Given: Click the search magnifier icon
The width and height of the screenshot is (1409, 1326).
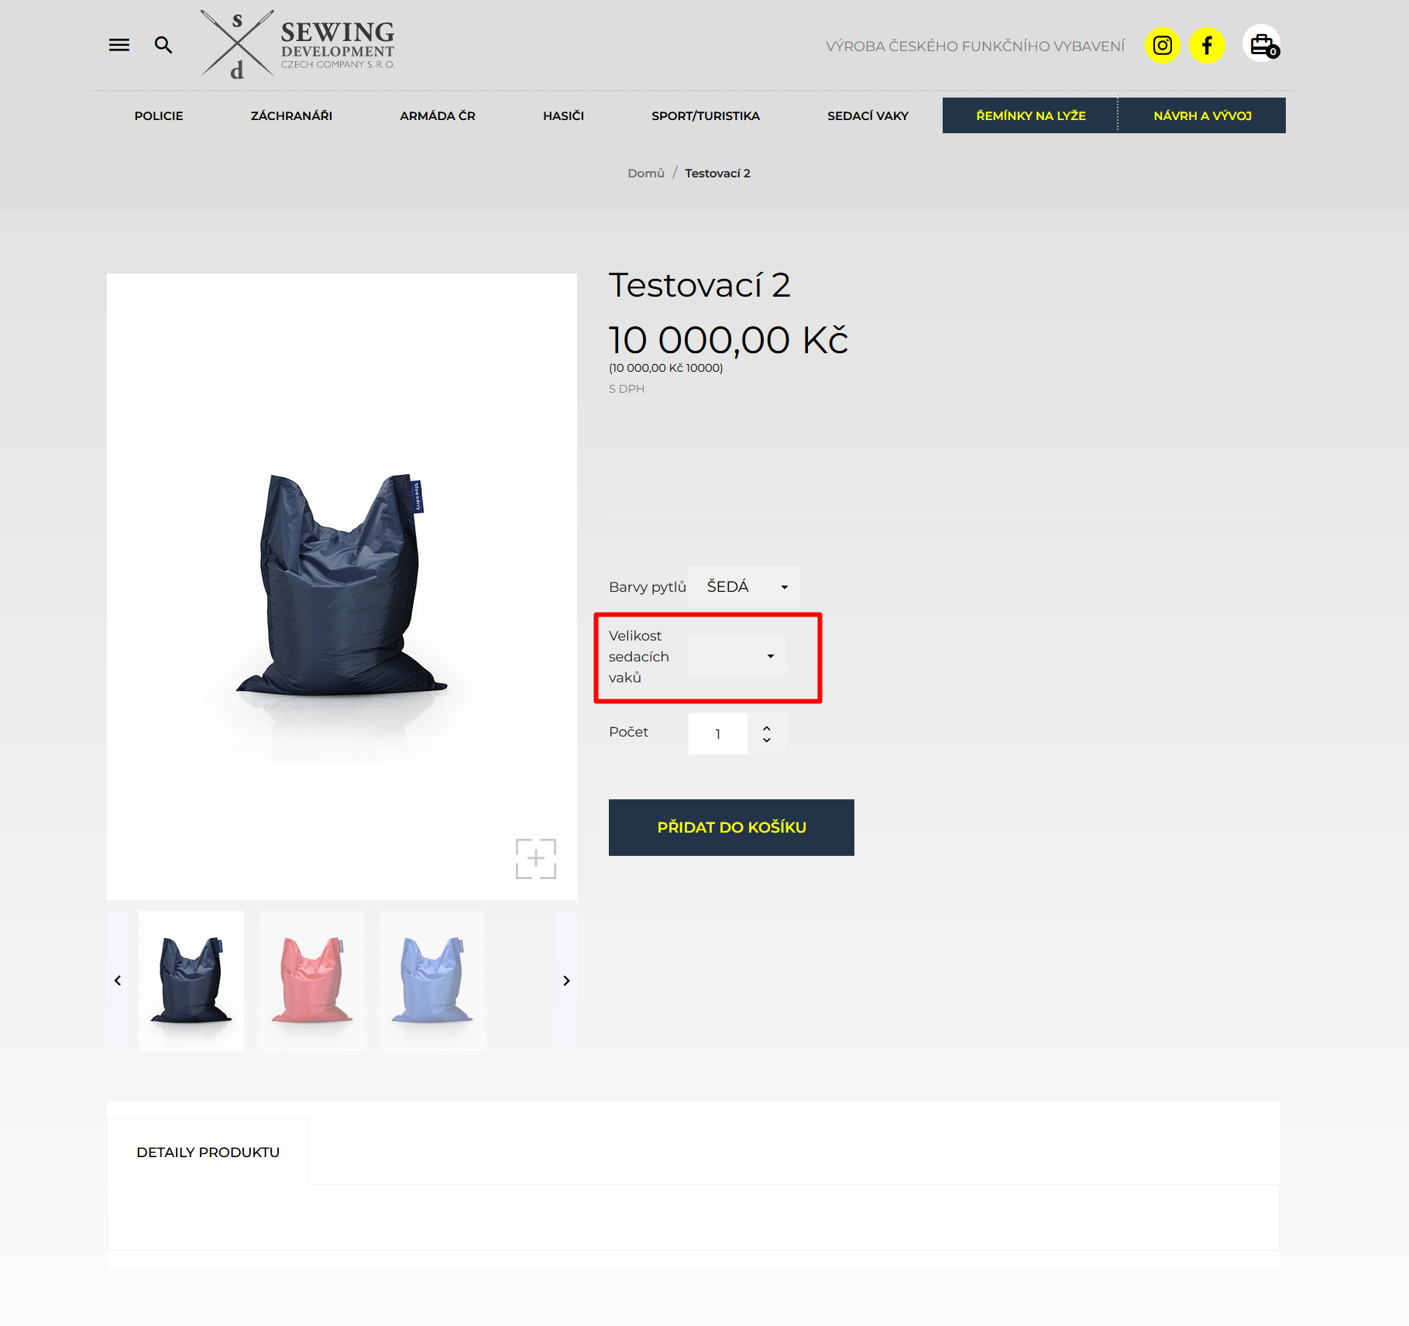Looking at the screenshot, I should [x=163, y=45].
